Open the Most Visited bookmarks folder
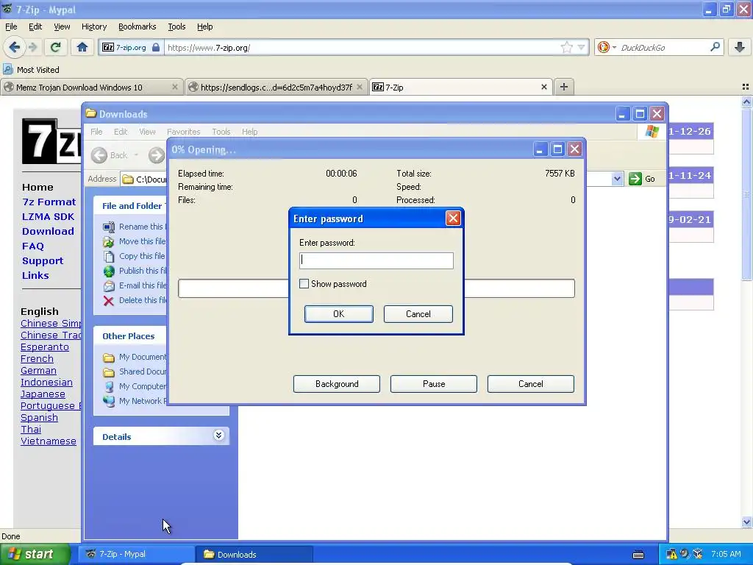This screenshot has height=565, width=753. pos(32,70)
